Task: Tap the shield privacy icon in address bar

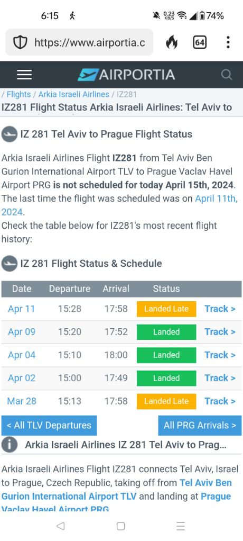Action: coord(20,42)
